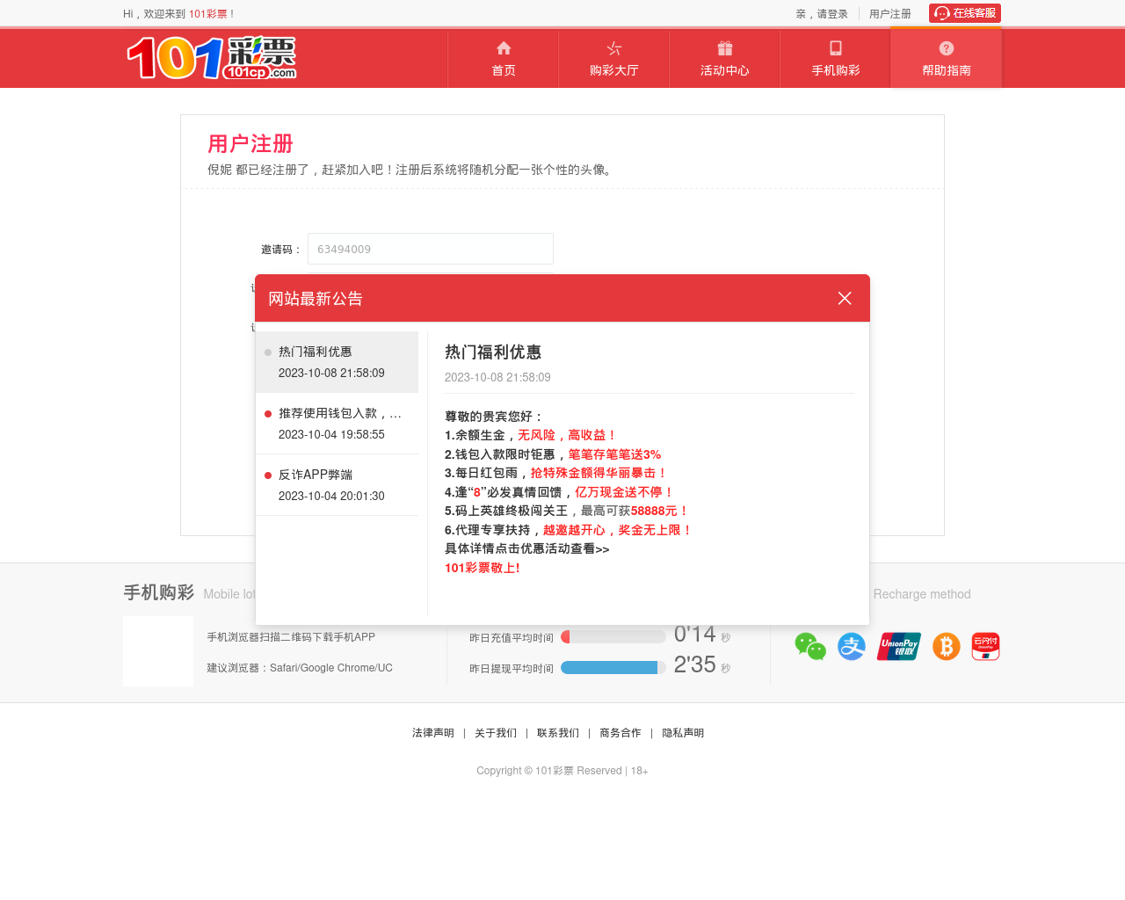Click the Alipay icon
1125x900 pixels.
852,646
